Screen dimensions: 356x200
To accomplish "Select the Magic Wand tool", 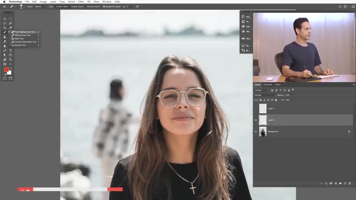I will [10, 23].
